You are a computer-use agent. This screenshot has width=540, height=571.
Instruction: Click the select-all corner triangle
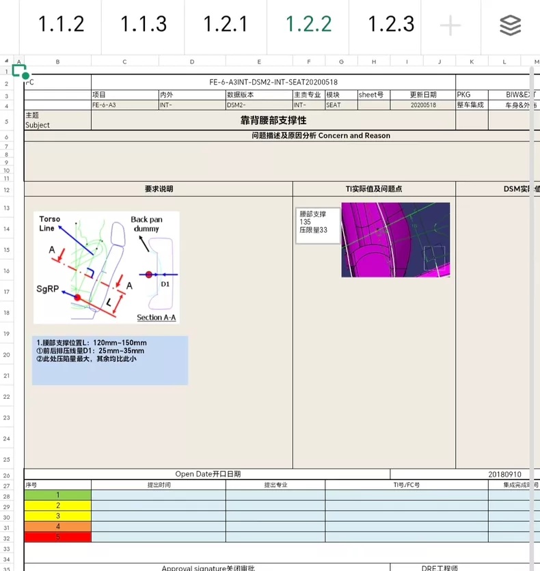[6, 61]
